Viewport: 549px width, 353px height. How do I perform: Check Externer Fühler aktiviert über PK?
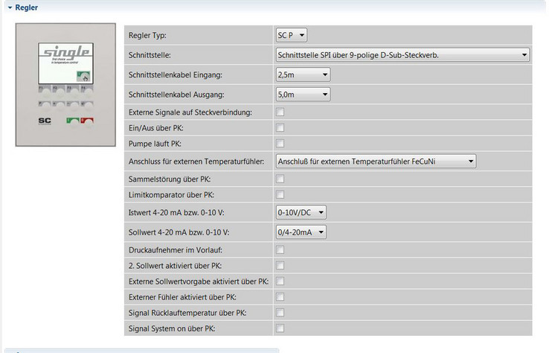coord(280,297)
